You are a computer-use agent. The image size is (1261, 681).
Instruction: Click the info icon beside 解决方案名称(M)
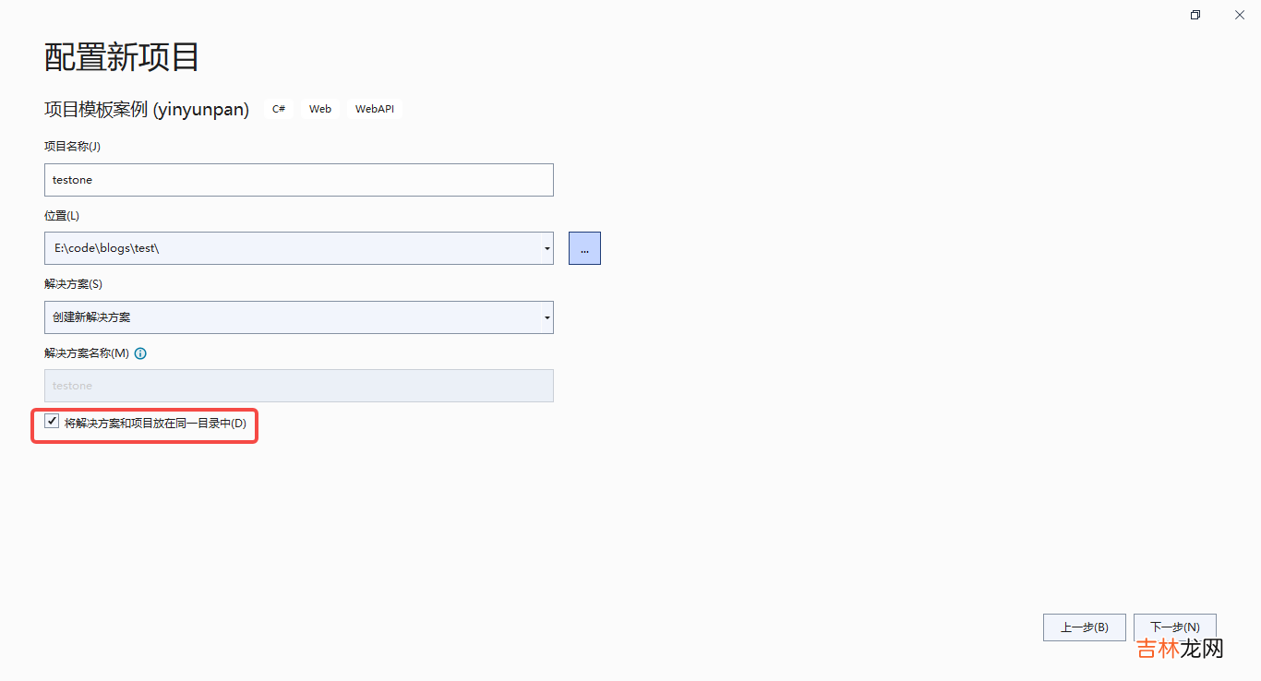tap(140, 353)
